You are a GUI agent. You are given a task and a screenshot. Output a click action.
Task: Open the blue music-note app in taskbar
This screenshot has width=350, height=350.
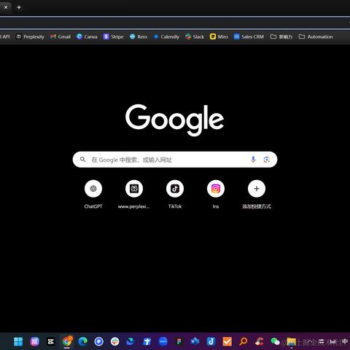[211, 341]
